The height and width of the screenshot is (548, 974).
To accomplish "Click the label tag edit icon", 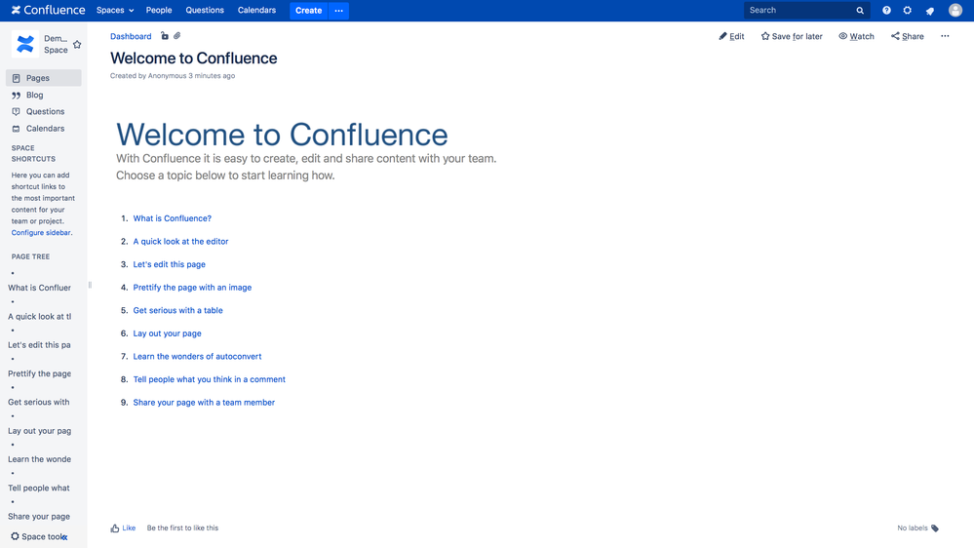I will coord(935,528).
